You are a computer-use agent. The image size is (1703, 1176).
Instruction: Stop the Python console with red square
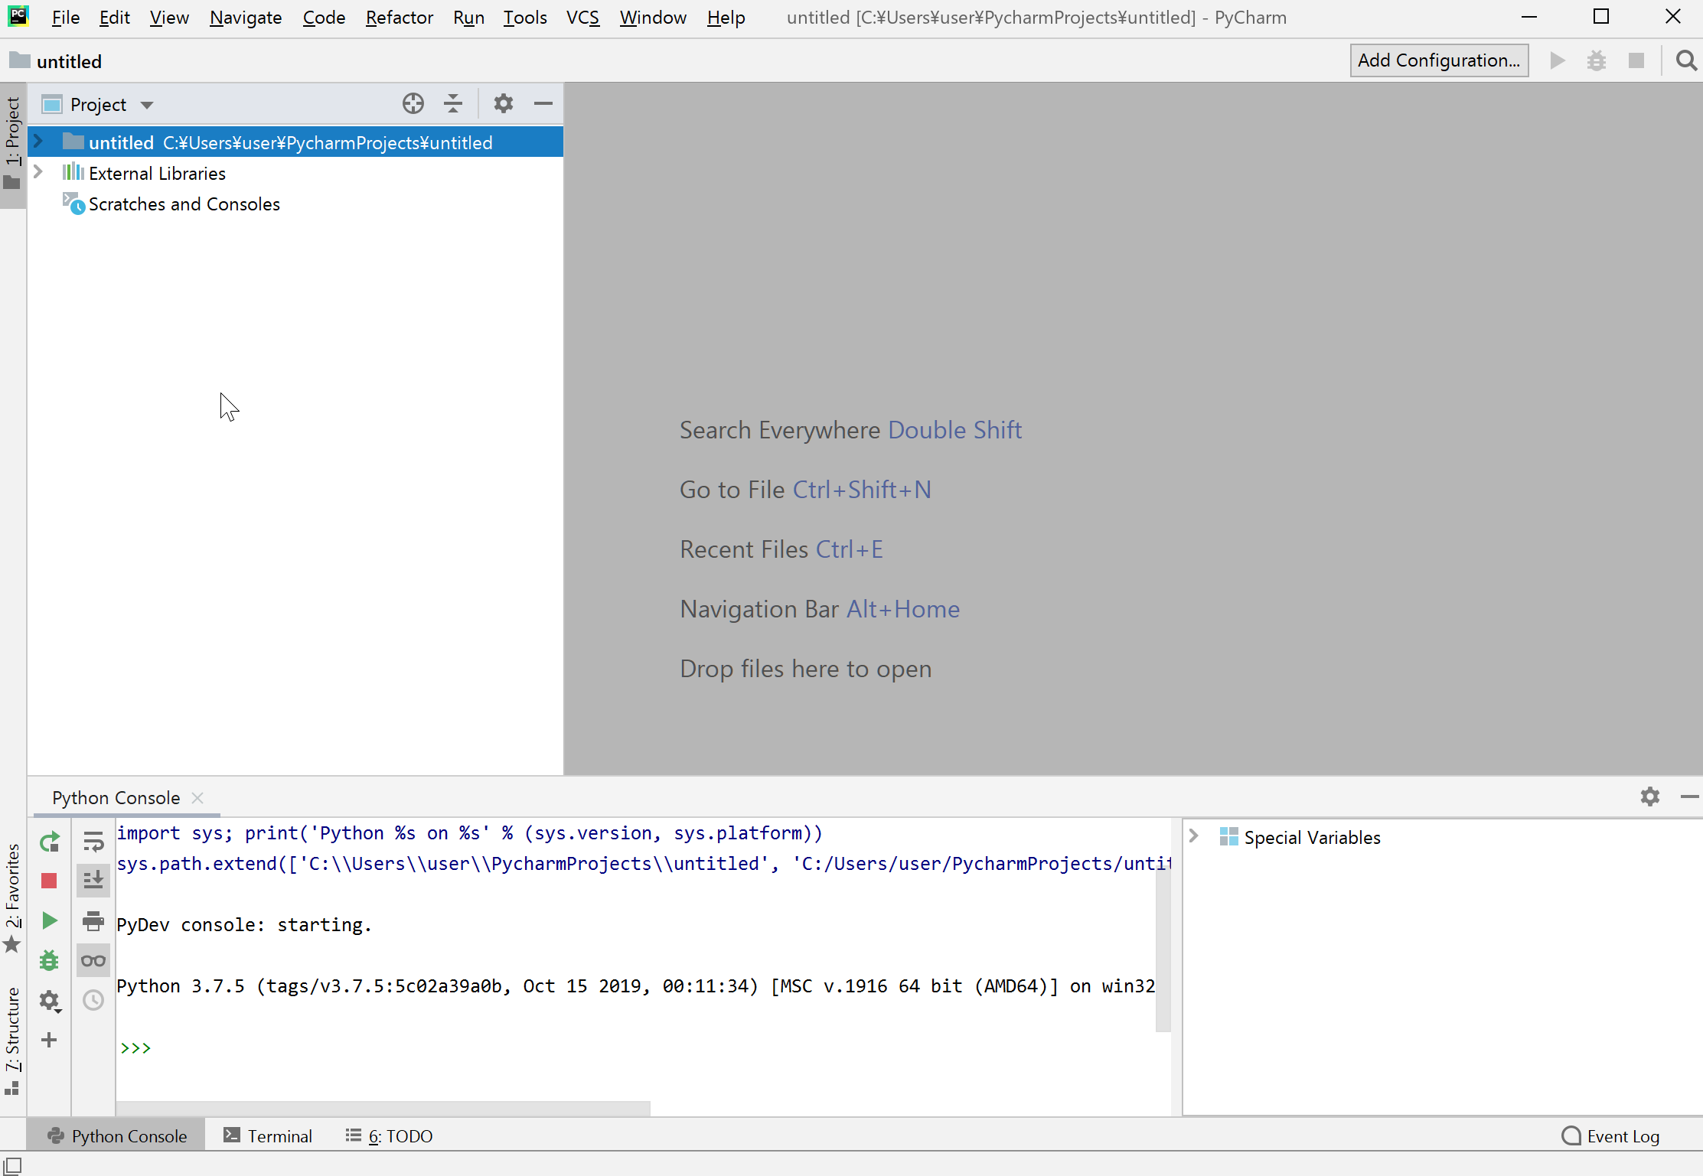49,881
